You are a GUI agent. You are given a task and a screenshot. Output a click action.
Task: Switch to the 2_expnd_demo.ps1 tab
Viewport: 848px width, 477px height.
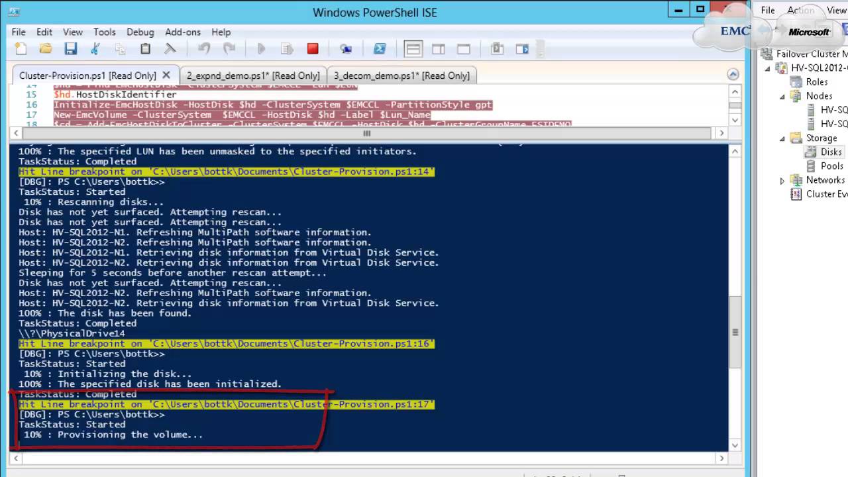253,76
